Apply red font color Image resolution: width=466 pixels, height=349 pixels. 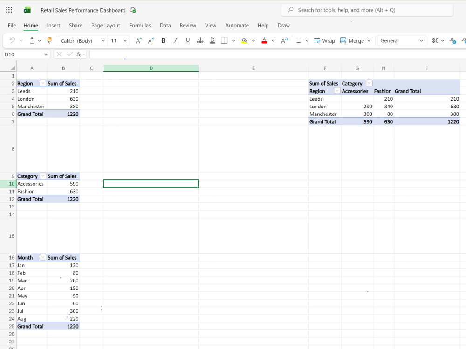264,40
